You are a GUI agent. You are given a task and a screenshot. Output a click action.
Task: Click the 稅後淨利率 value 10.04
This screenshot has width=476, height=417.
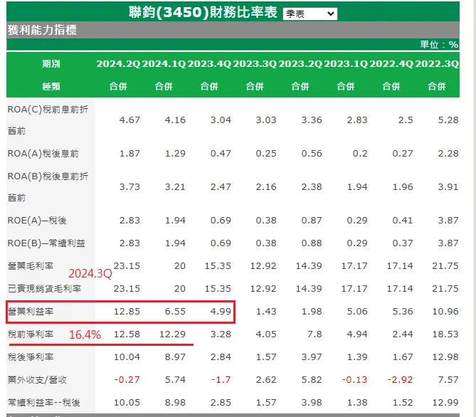(x=127, y=357)
